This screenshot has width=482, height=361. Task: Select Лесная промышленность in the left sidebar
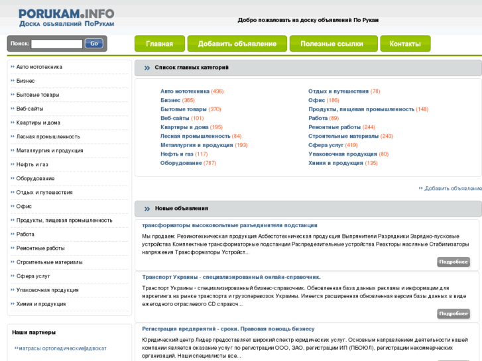48,136
